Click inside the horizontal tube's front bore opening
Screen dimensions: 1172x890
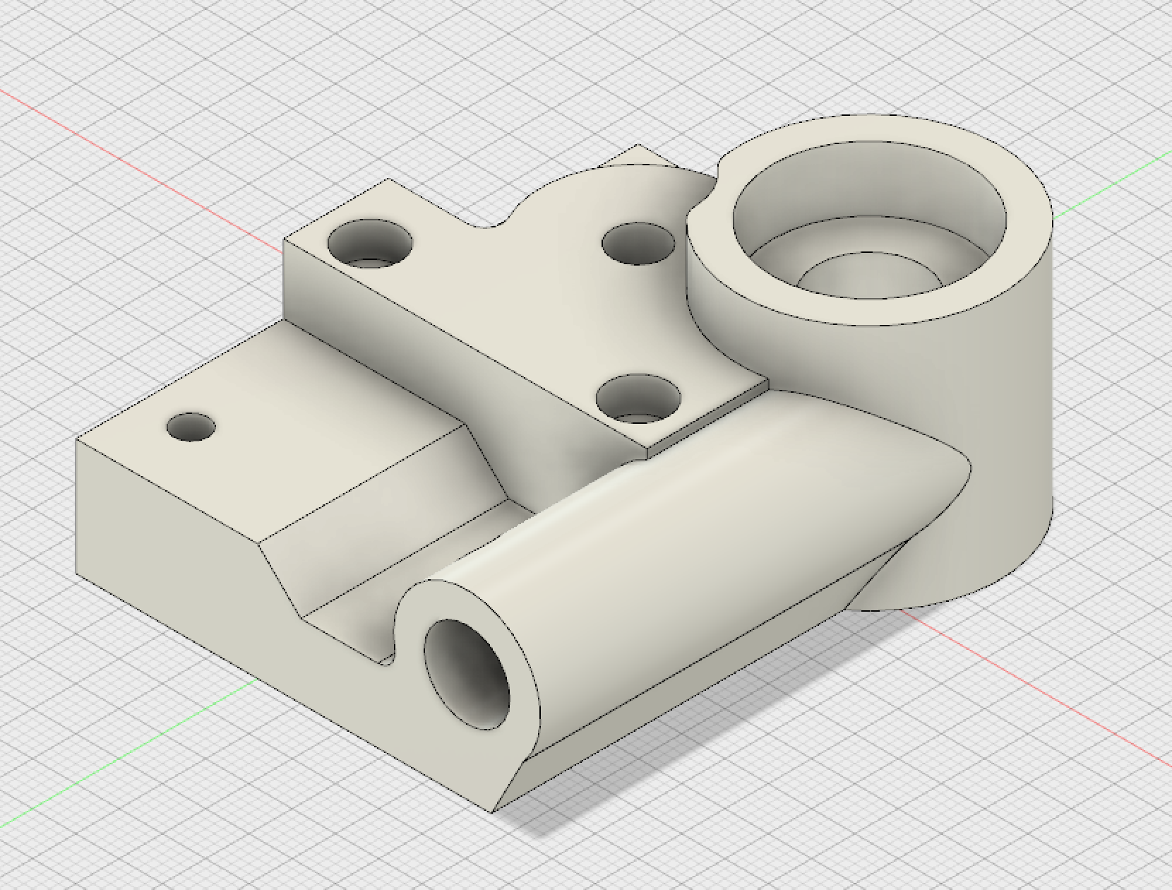click(467, 675)
